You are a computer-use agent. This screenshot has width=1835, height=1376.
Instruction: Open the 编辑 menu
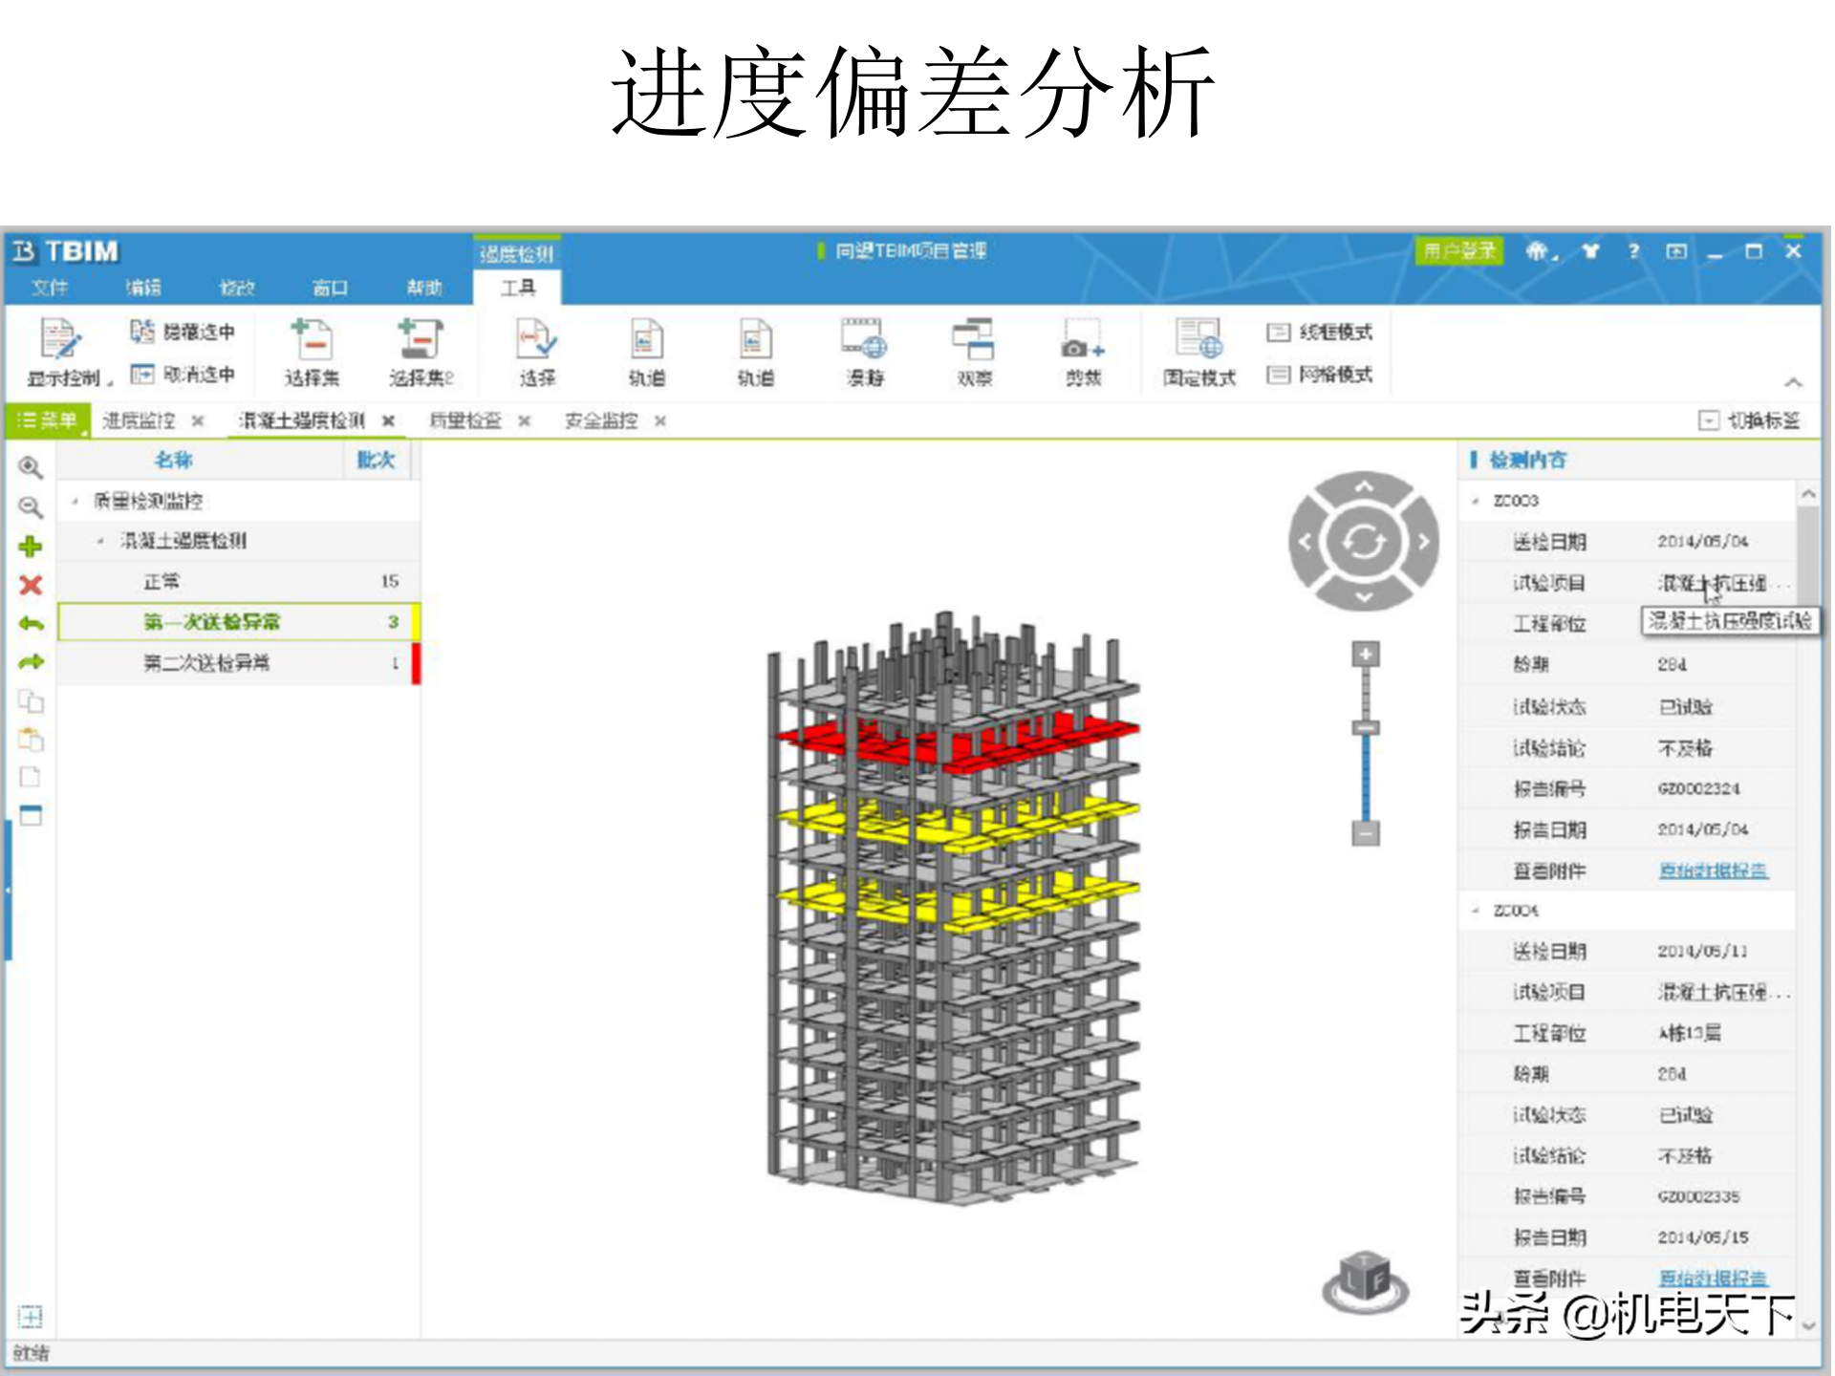[x=143, y=288]
